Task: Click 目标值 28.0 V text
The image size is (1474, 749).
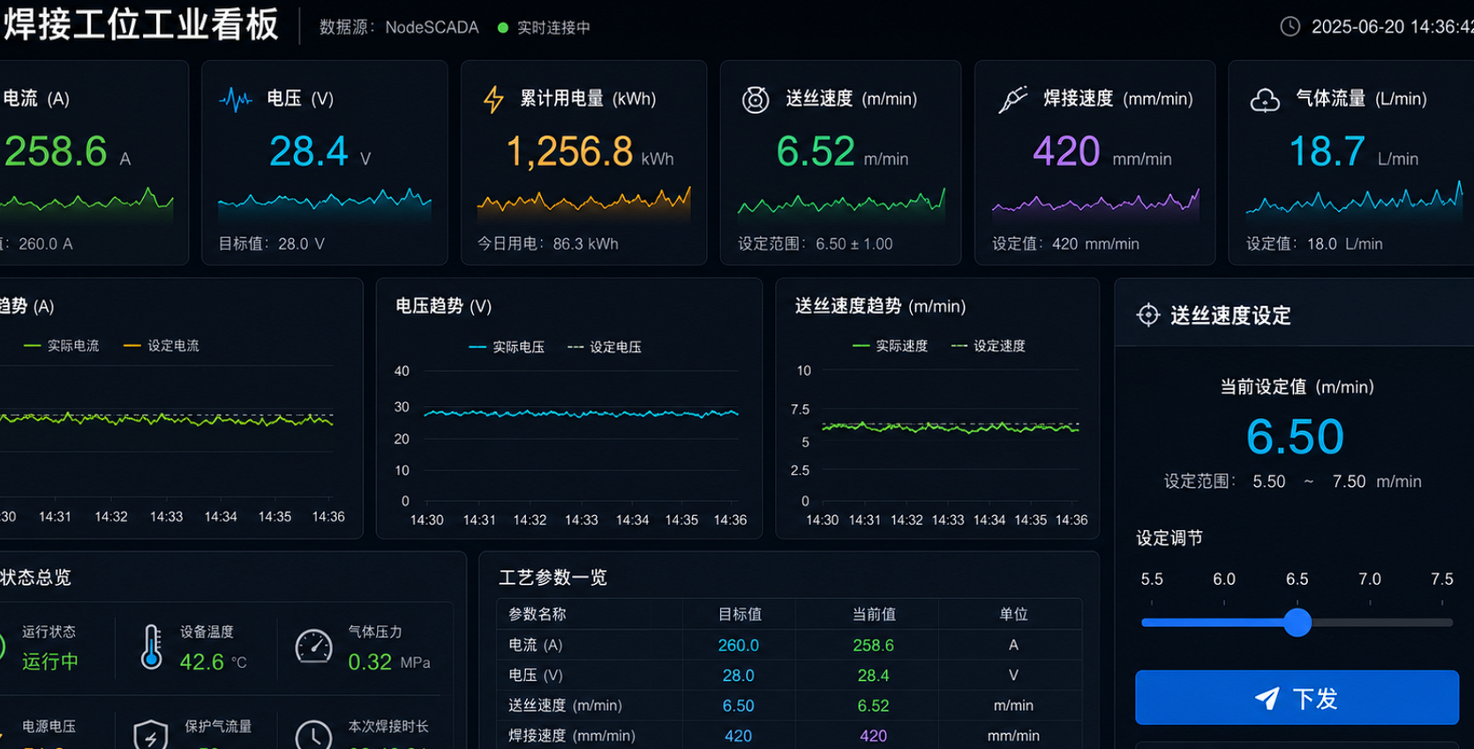Action: pyautogui.click(x=271, y=243)
